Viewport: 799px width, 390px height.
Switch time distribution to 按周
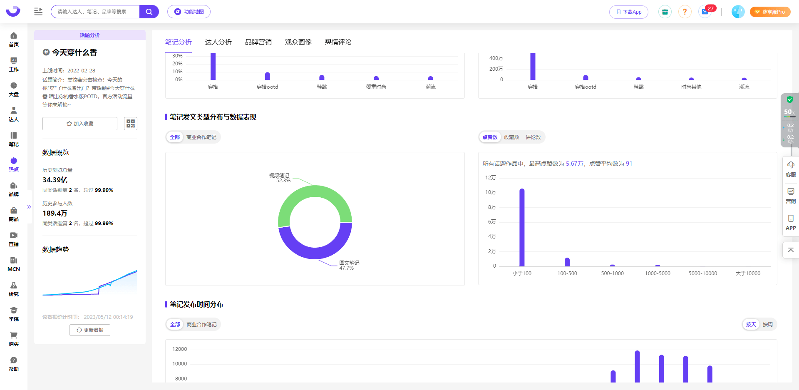768,325
